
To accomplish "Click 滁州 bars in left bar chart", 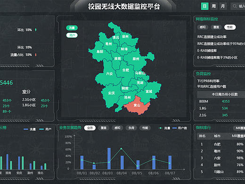I will (x=33, y=165).
